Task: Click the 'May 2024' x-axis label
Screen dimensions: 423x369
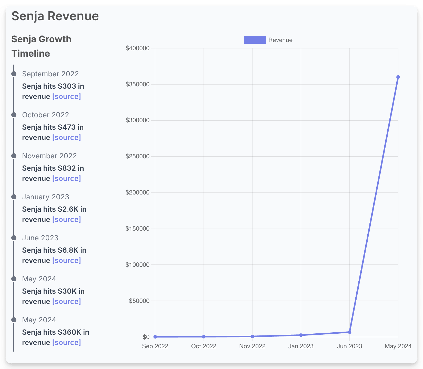Action: (x=398, y=346)
